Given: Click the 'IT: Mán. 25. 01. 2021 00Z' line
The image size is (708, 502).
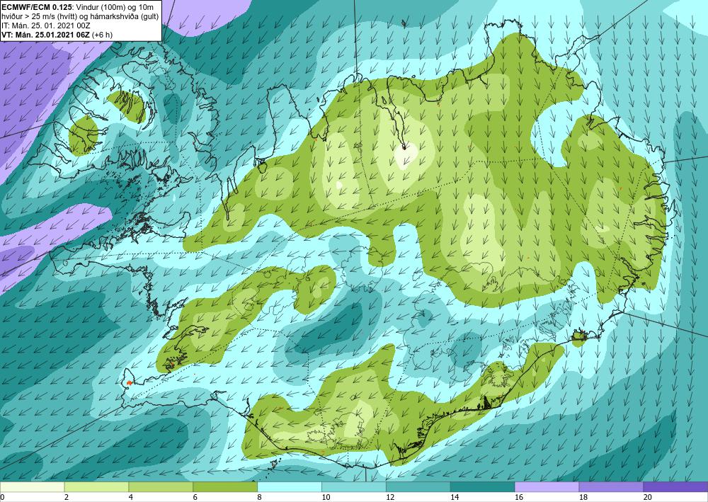Looking at the screenshot, I should [x=46, y=25].
